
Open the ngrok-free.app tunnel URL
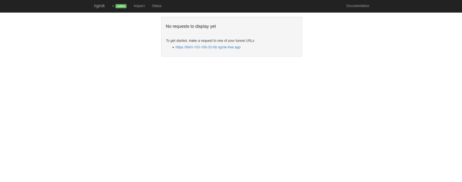[208, 47]
